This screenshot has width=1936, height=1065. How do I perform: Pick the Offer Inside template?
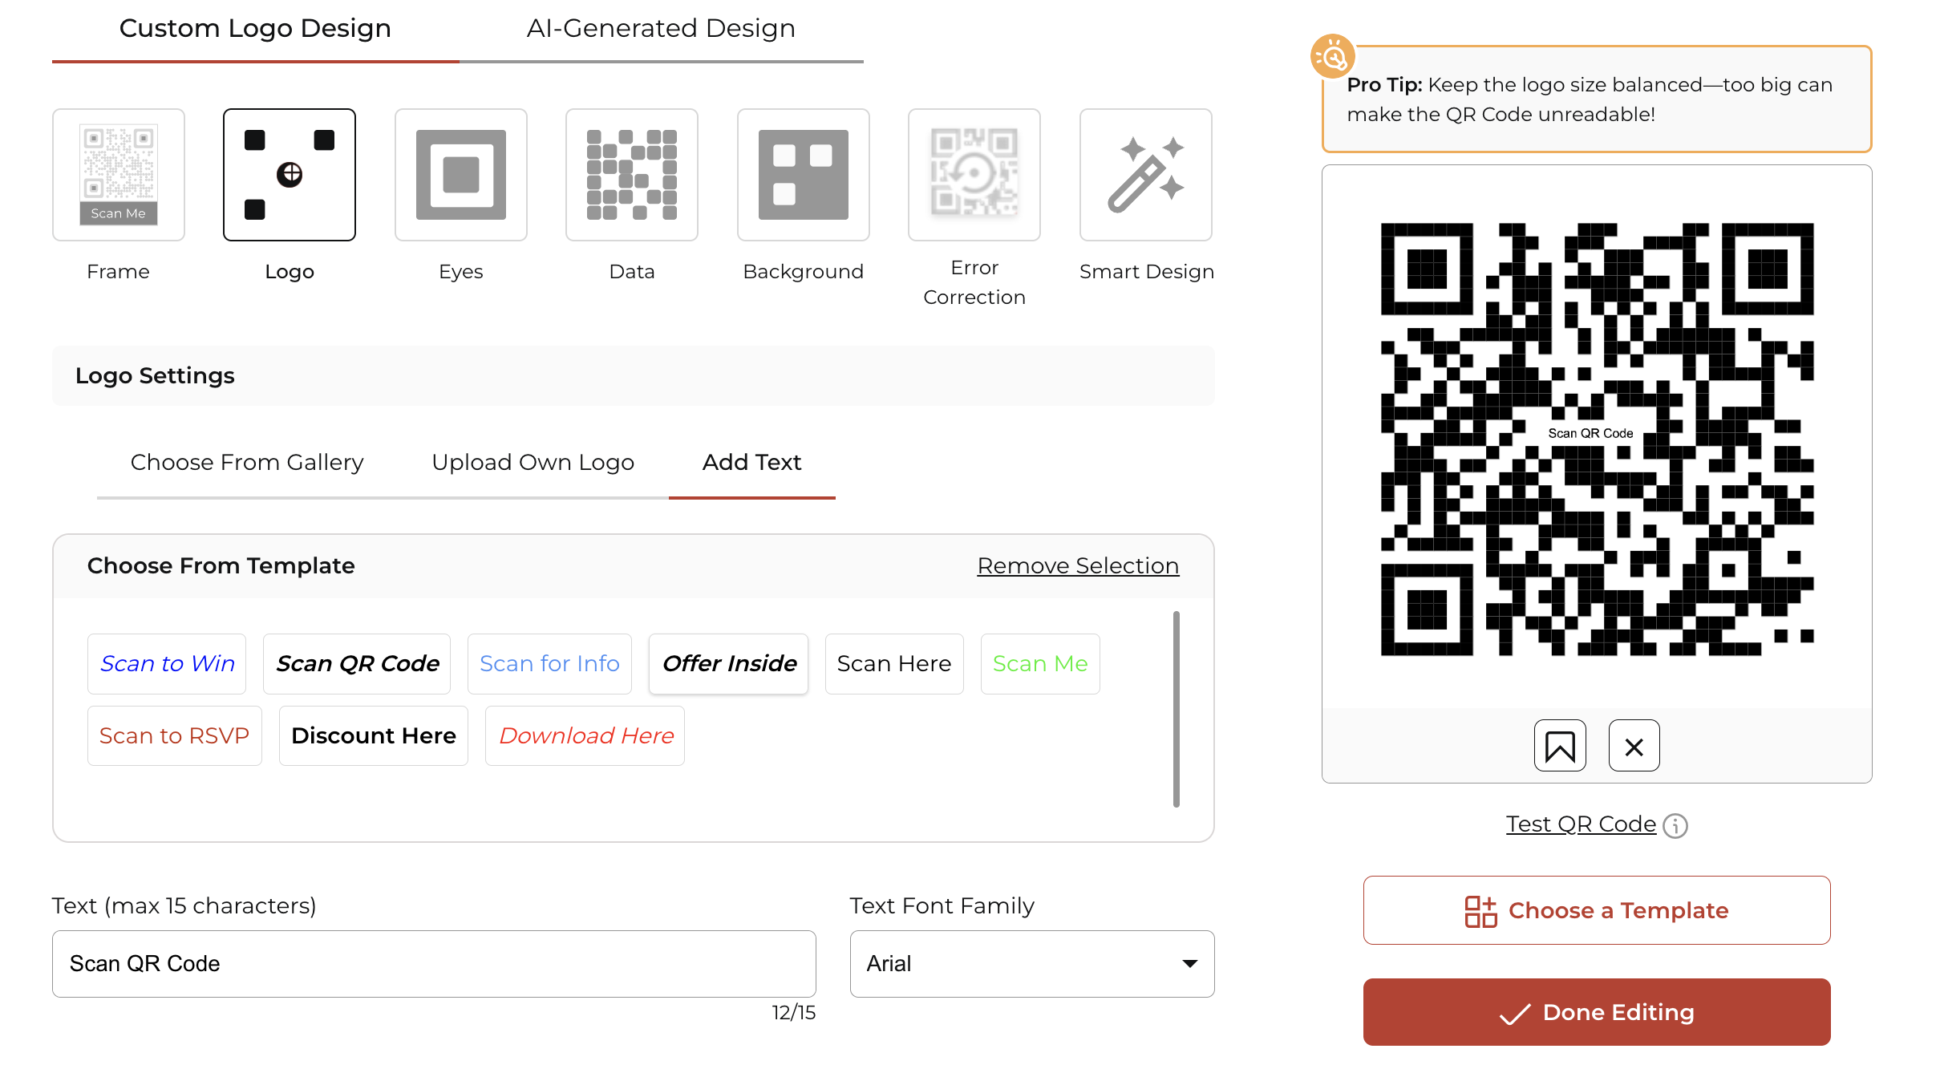tap(729, 663)
